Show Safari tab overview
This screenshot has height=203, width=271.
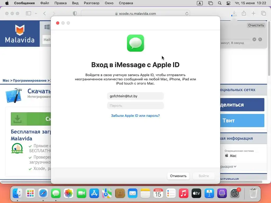263,13
